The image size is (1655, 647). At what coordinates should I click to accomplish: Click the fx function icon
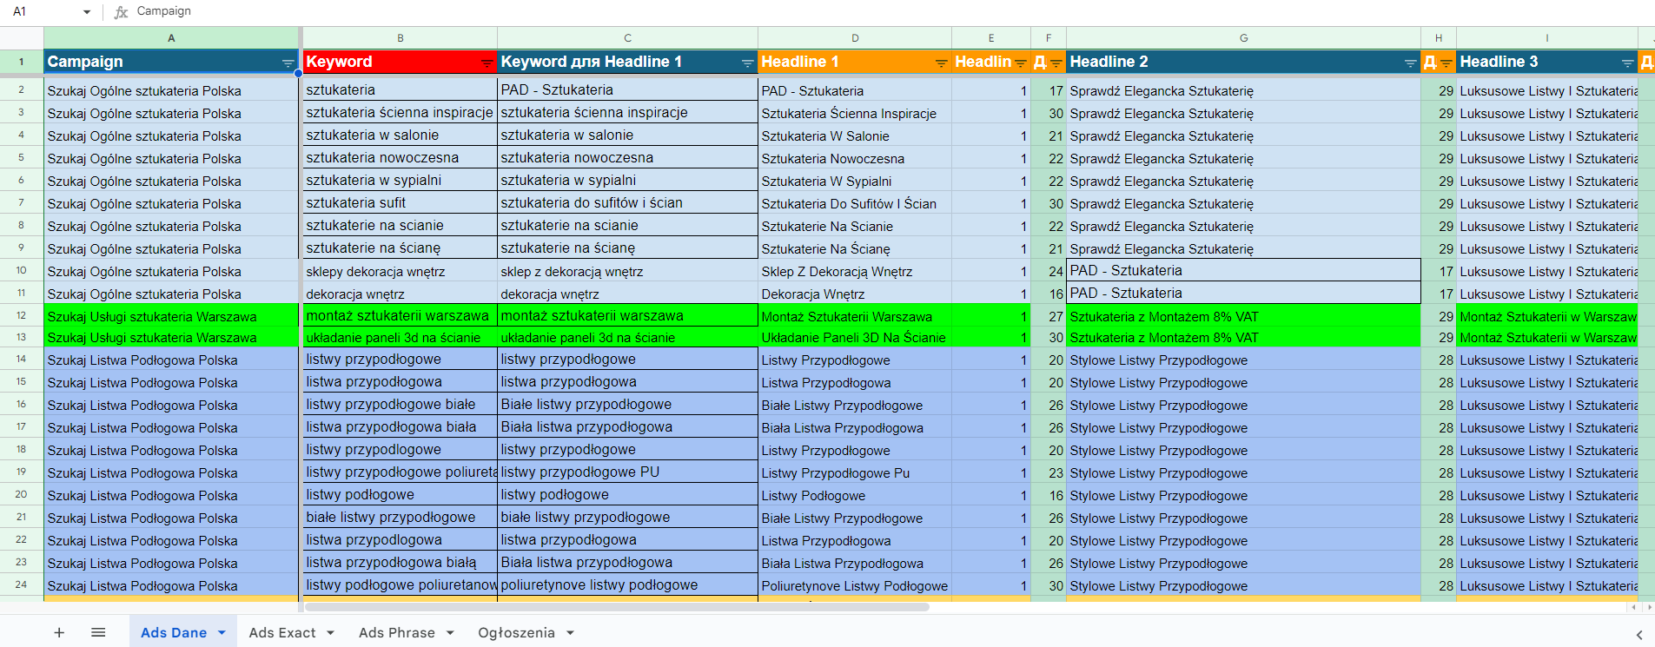(x=122, y=12)
